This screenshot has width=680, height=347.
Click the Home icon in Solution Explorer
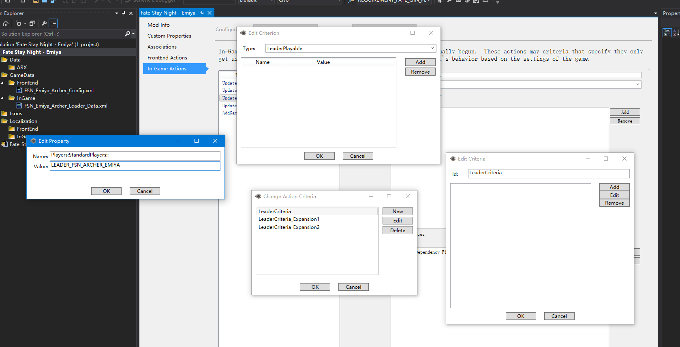[6, 23]
